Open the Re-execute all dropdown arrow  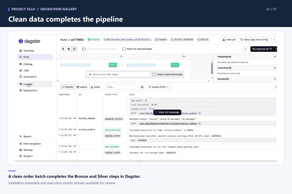tap(276, 49)
